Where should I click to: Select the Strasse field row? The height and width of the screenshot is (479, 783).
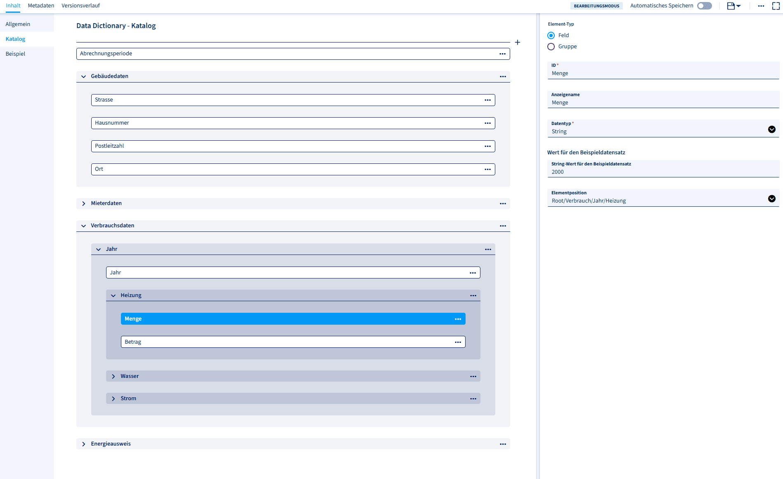[293, 100]
